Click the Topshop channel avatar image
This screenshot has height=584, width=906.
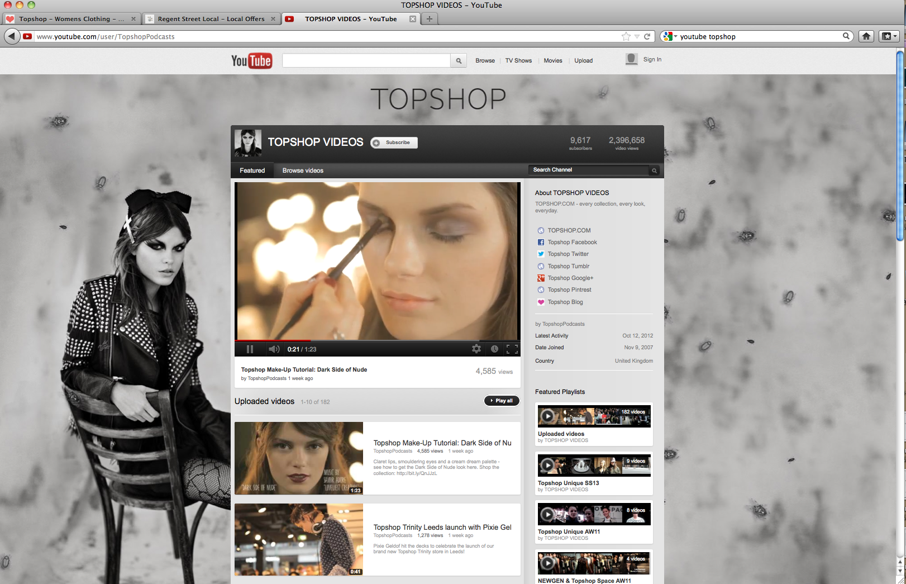click(248, 143)
